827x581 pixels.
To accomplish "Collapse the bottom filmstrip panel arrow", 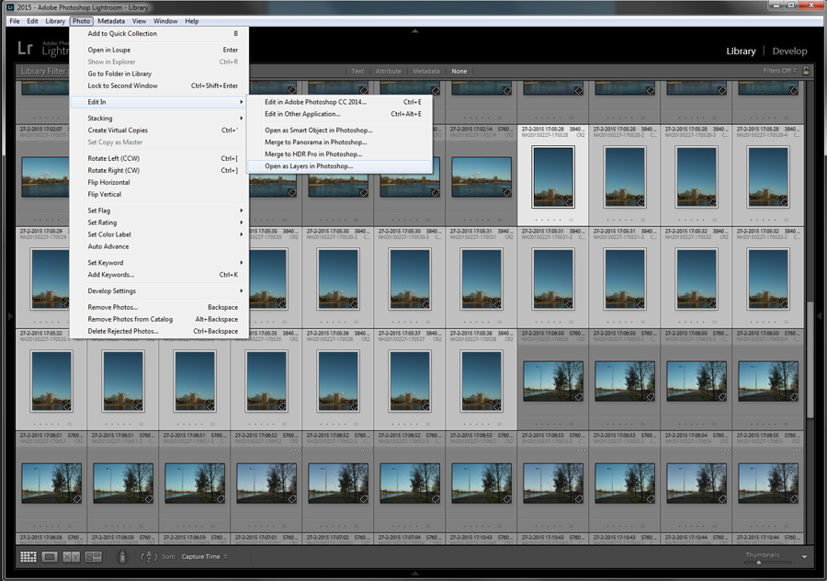I will pyautogui.click(x=415, y=573).
